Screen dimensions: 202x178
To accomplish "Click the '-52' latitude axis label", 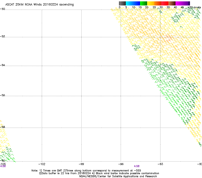I will 2,36.
